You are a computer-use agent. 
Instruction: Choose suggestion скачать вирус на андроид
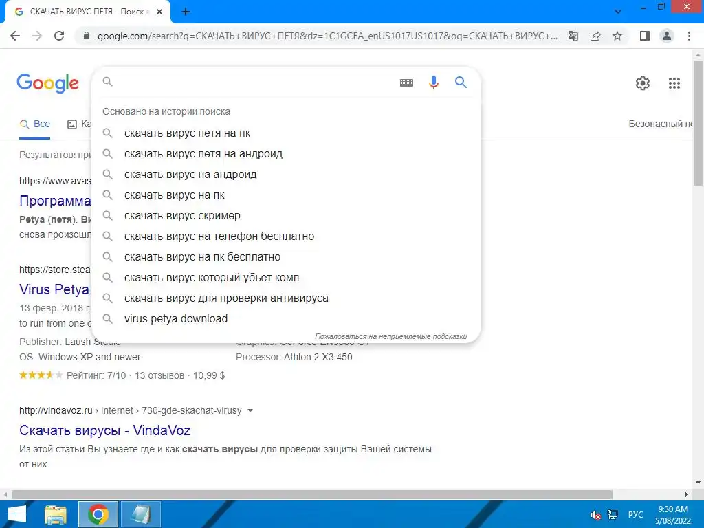tap(287, 175)
